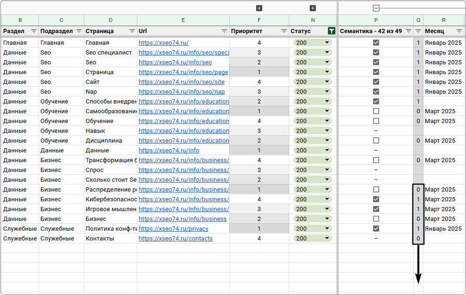Open filter icon in Раздел header
Image resolution: width=466 pixels, height=295 pixels.
click(34, 31)
